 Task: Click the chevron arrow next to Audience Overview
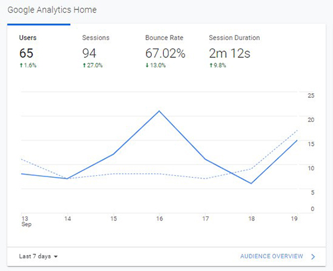tap(313, 256)
